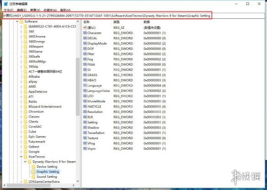Select the Futuremark key
The image size is (267, 190).
pyautogui.click(x=37, y=142)
